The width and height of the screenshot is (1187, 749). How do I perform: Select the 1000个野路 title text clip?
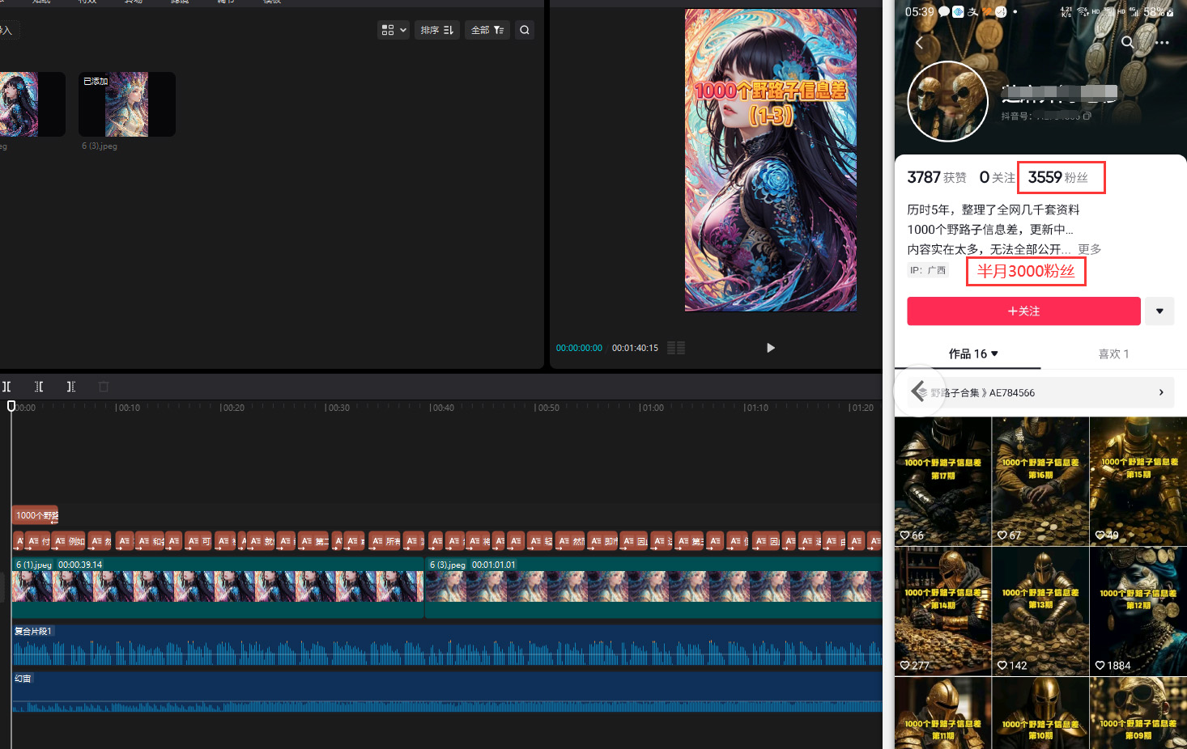36,515
